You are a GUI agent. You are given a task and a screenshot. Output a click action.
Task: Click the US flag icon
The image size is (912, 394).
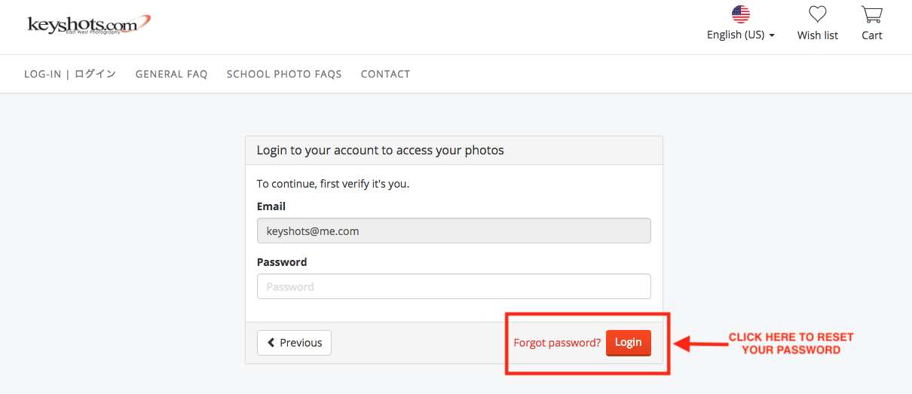coord(741,14)
